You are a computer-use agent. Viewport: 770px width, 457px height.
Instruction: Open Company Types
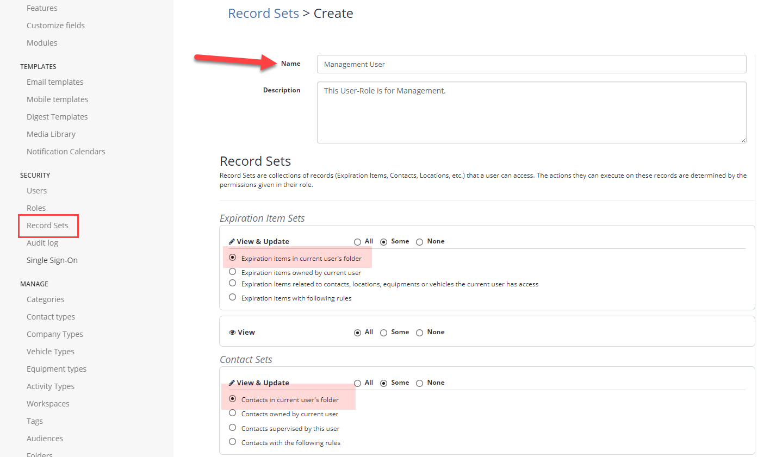(55, 334)
